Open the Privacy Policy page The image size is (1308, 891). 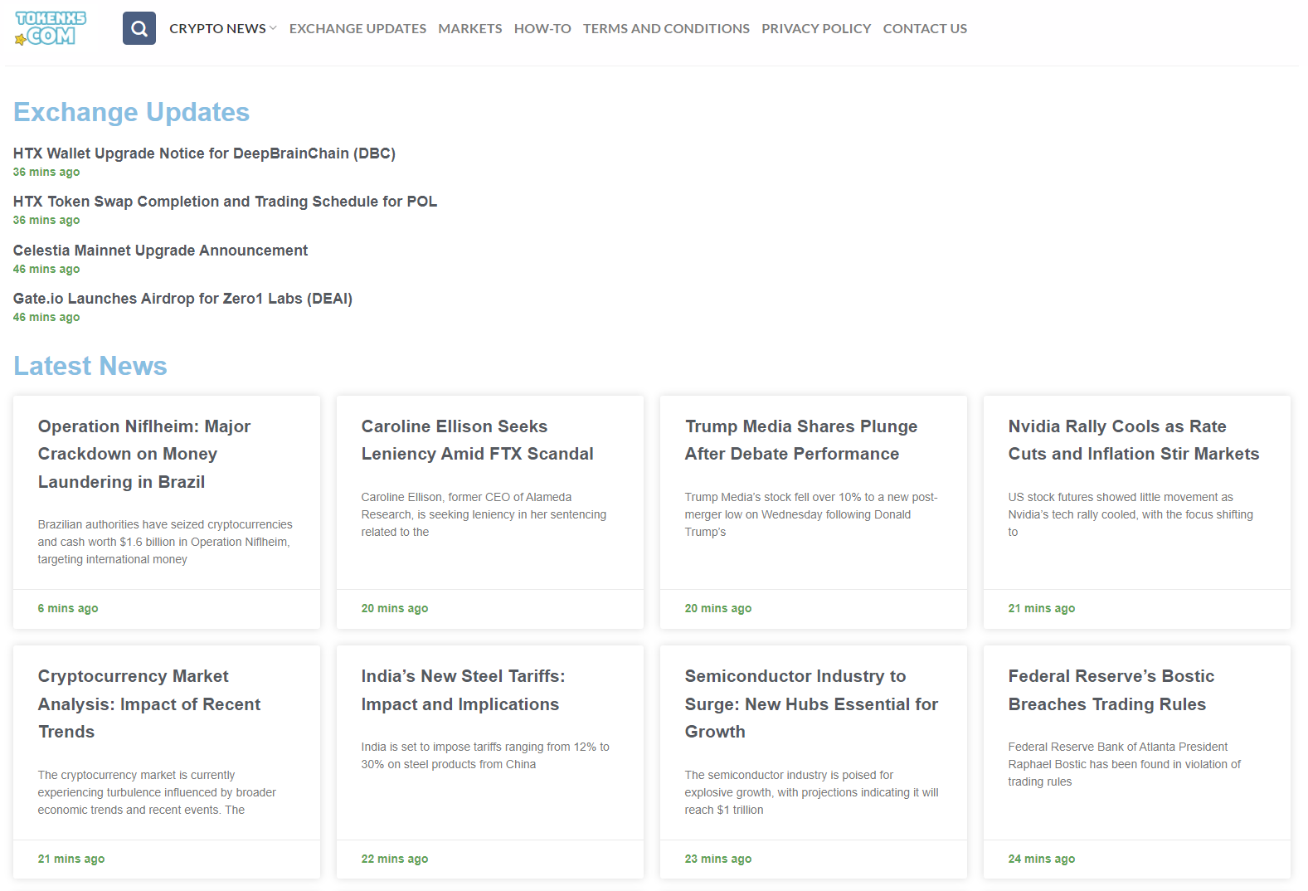tap(816, 28)
